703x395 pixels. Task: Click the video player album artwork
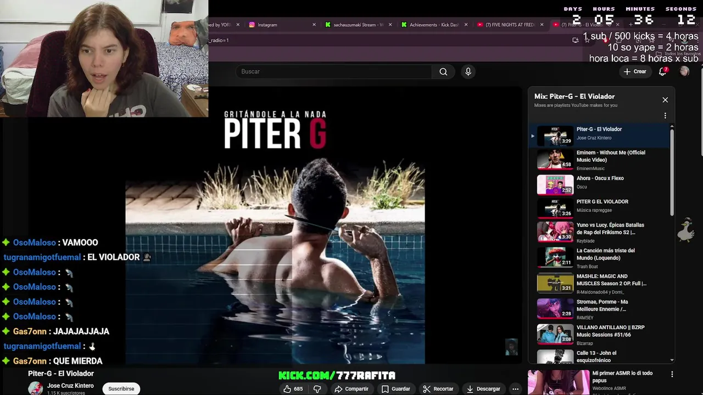275,225
